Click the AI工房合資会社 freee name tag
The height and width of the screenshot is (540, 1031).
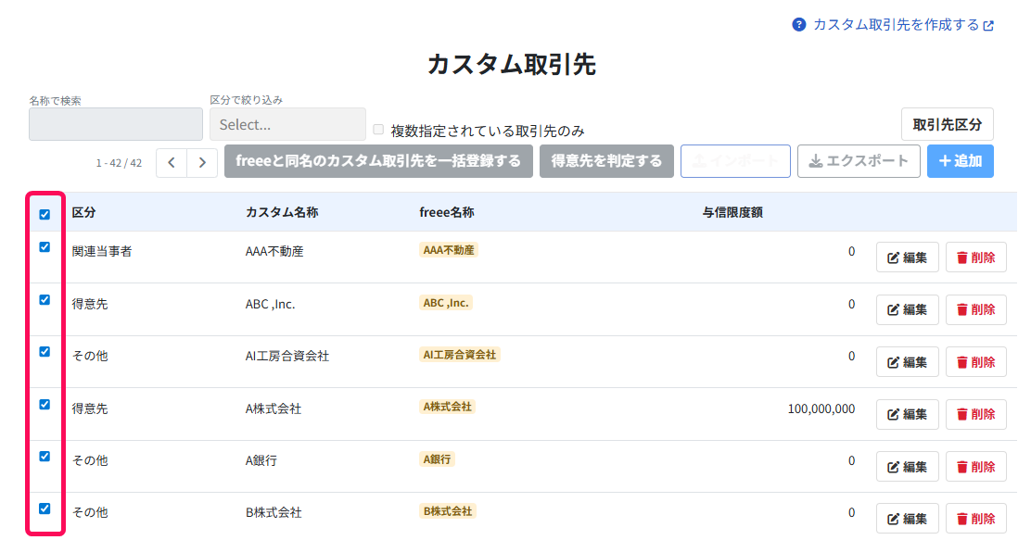(460, 355)
